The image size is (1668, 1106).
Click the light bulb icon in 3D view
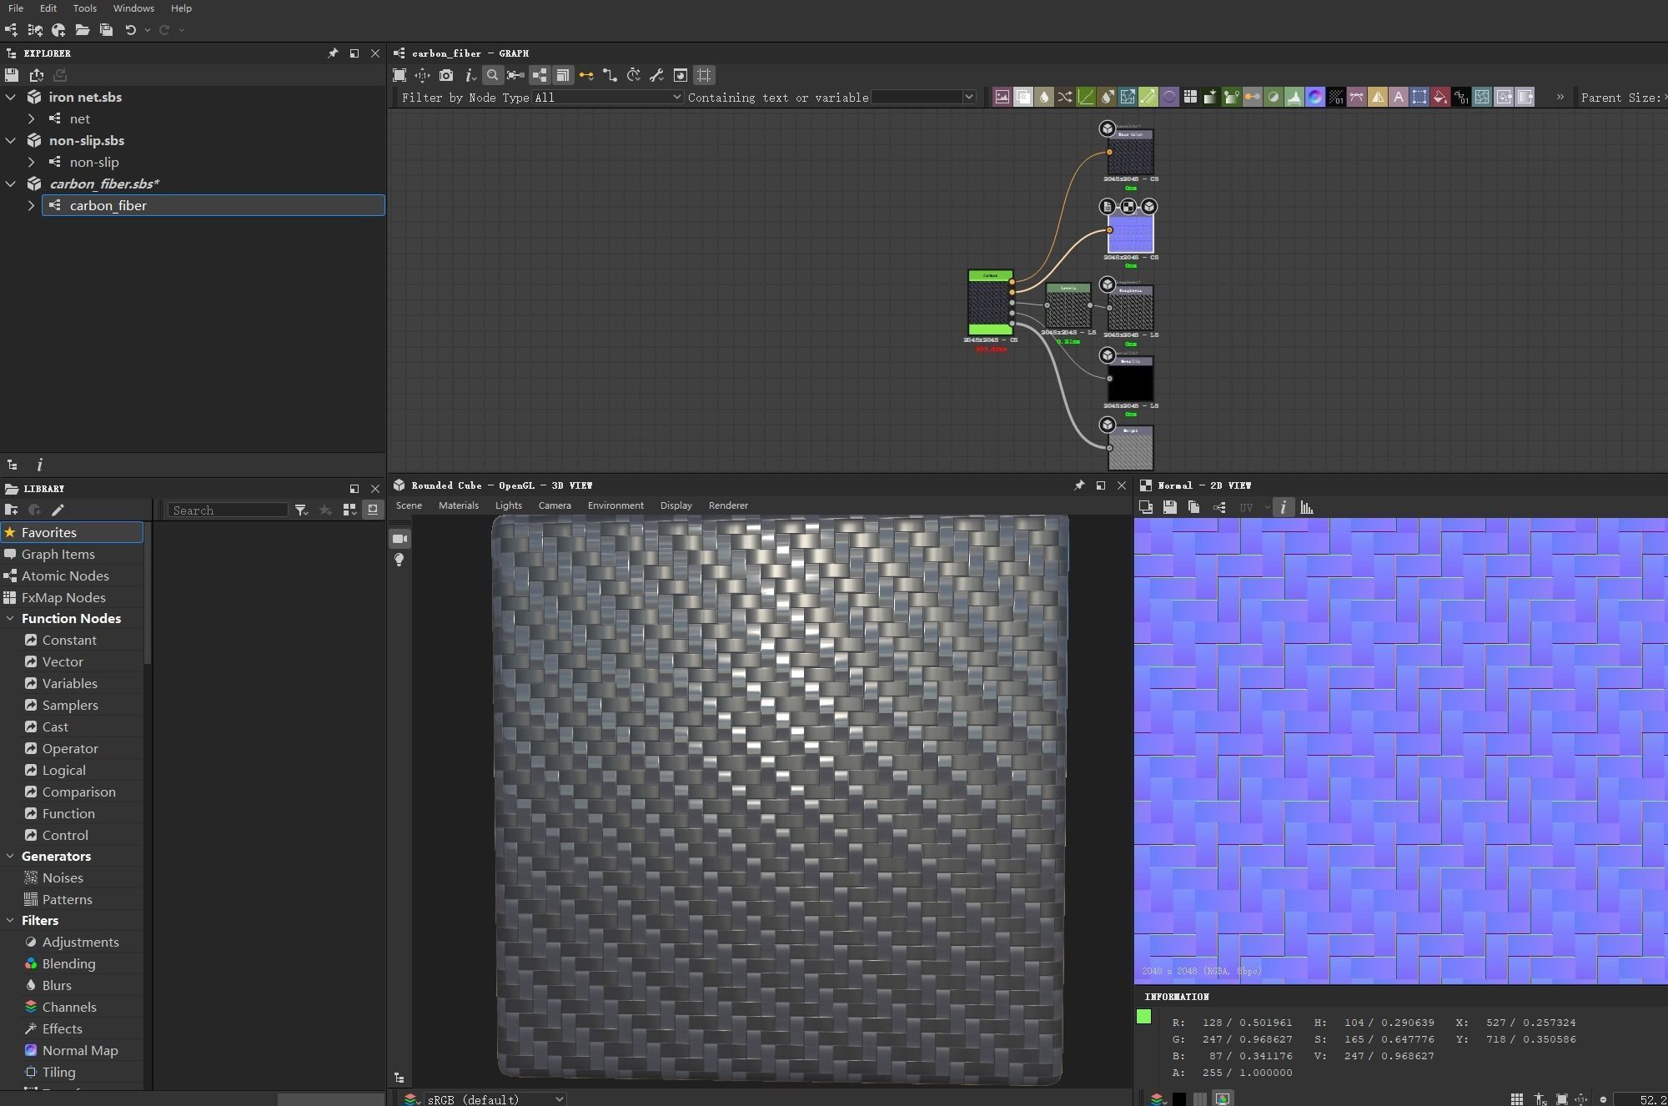400,560
